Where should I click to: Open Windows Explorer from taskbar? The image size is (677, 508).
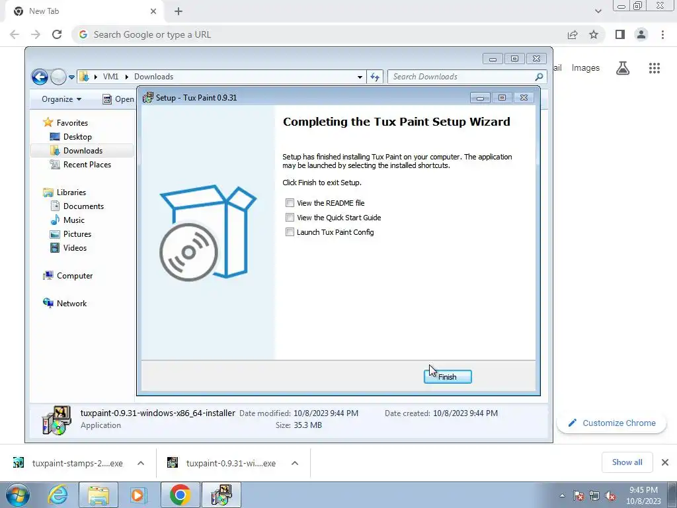(x=98, y=495)
